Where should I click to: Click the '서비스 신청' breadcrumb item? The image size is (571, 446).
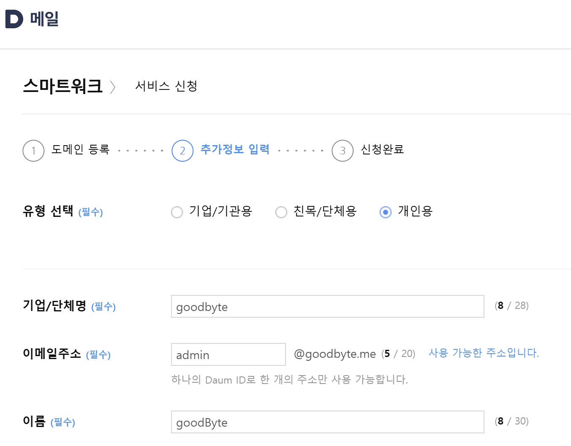coord(166,86)
